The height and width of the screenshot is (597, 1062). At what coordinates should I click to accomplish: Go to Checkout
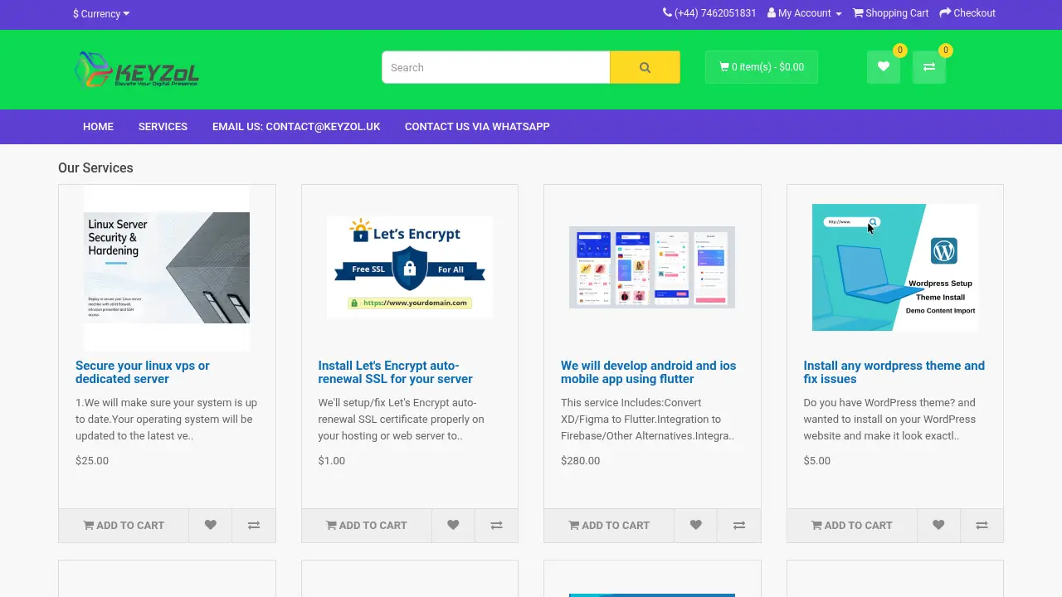click(967, 13)
